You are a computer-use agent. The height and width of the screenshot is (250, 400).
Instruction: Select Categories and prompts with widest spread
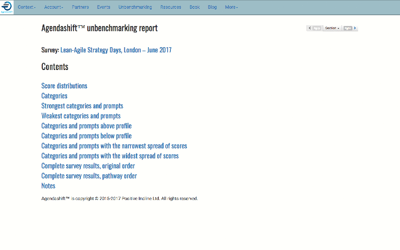coord(110,156)
